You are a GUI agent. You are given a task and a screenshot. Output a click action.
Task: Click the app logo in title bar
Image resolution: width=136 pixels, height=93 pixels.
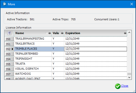click(x=5, y=4)
